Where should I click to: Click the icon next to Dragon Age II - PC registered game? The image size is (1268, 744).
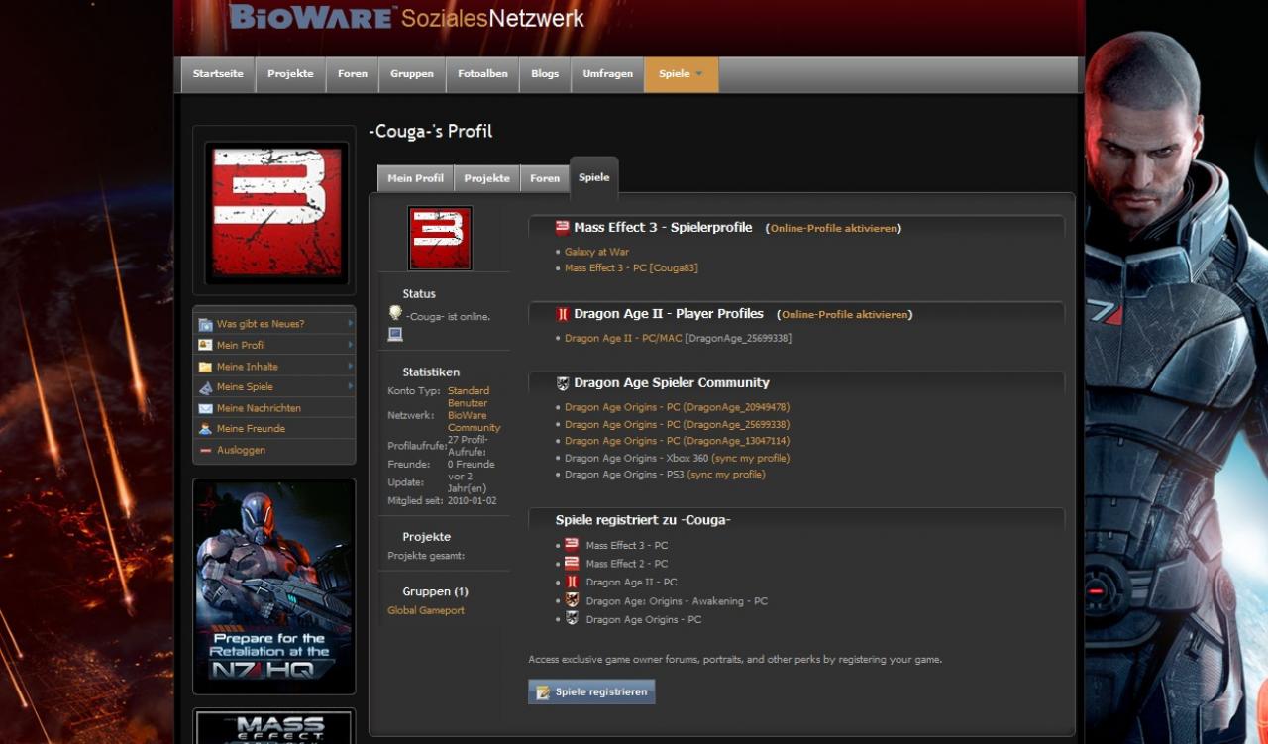(x=572, y=582)
